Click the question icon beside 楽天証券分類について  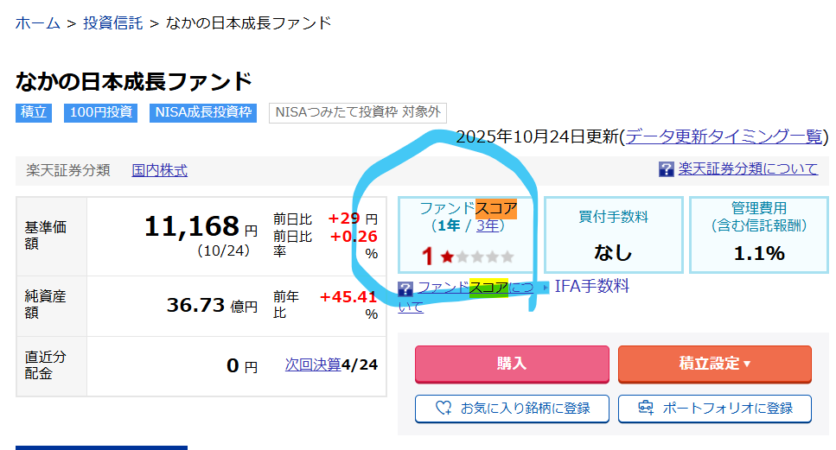pos(666,169)
